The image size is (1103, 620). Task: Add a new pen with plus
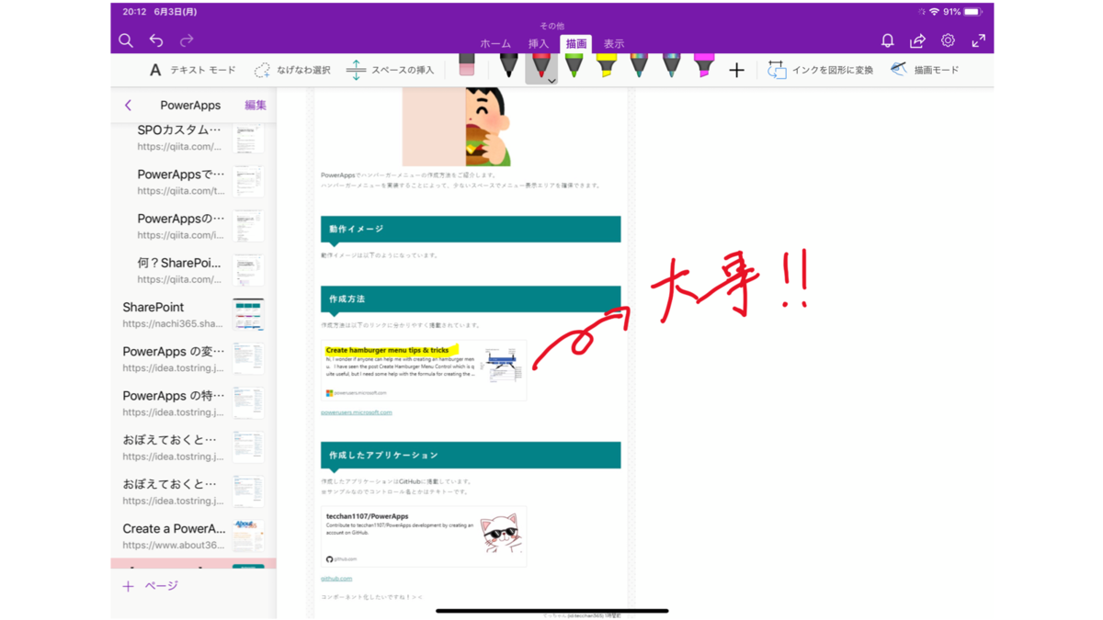pos(736,70)
